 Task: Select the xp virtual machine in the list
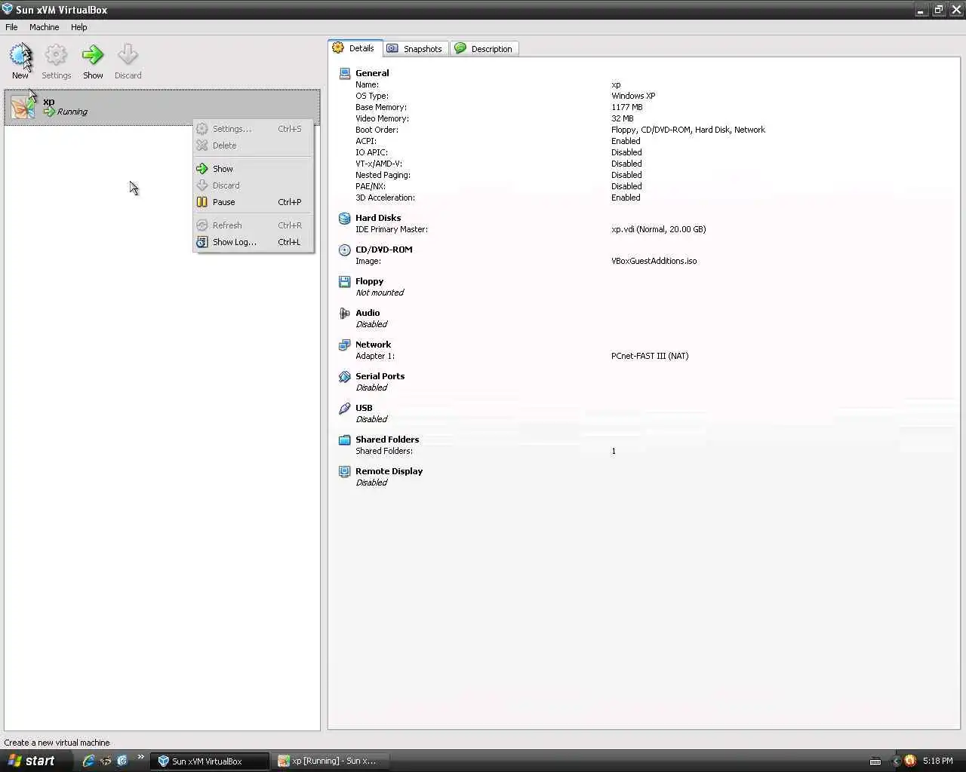(162, 106)
